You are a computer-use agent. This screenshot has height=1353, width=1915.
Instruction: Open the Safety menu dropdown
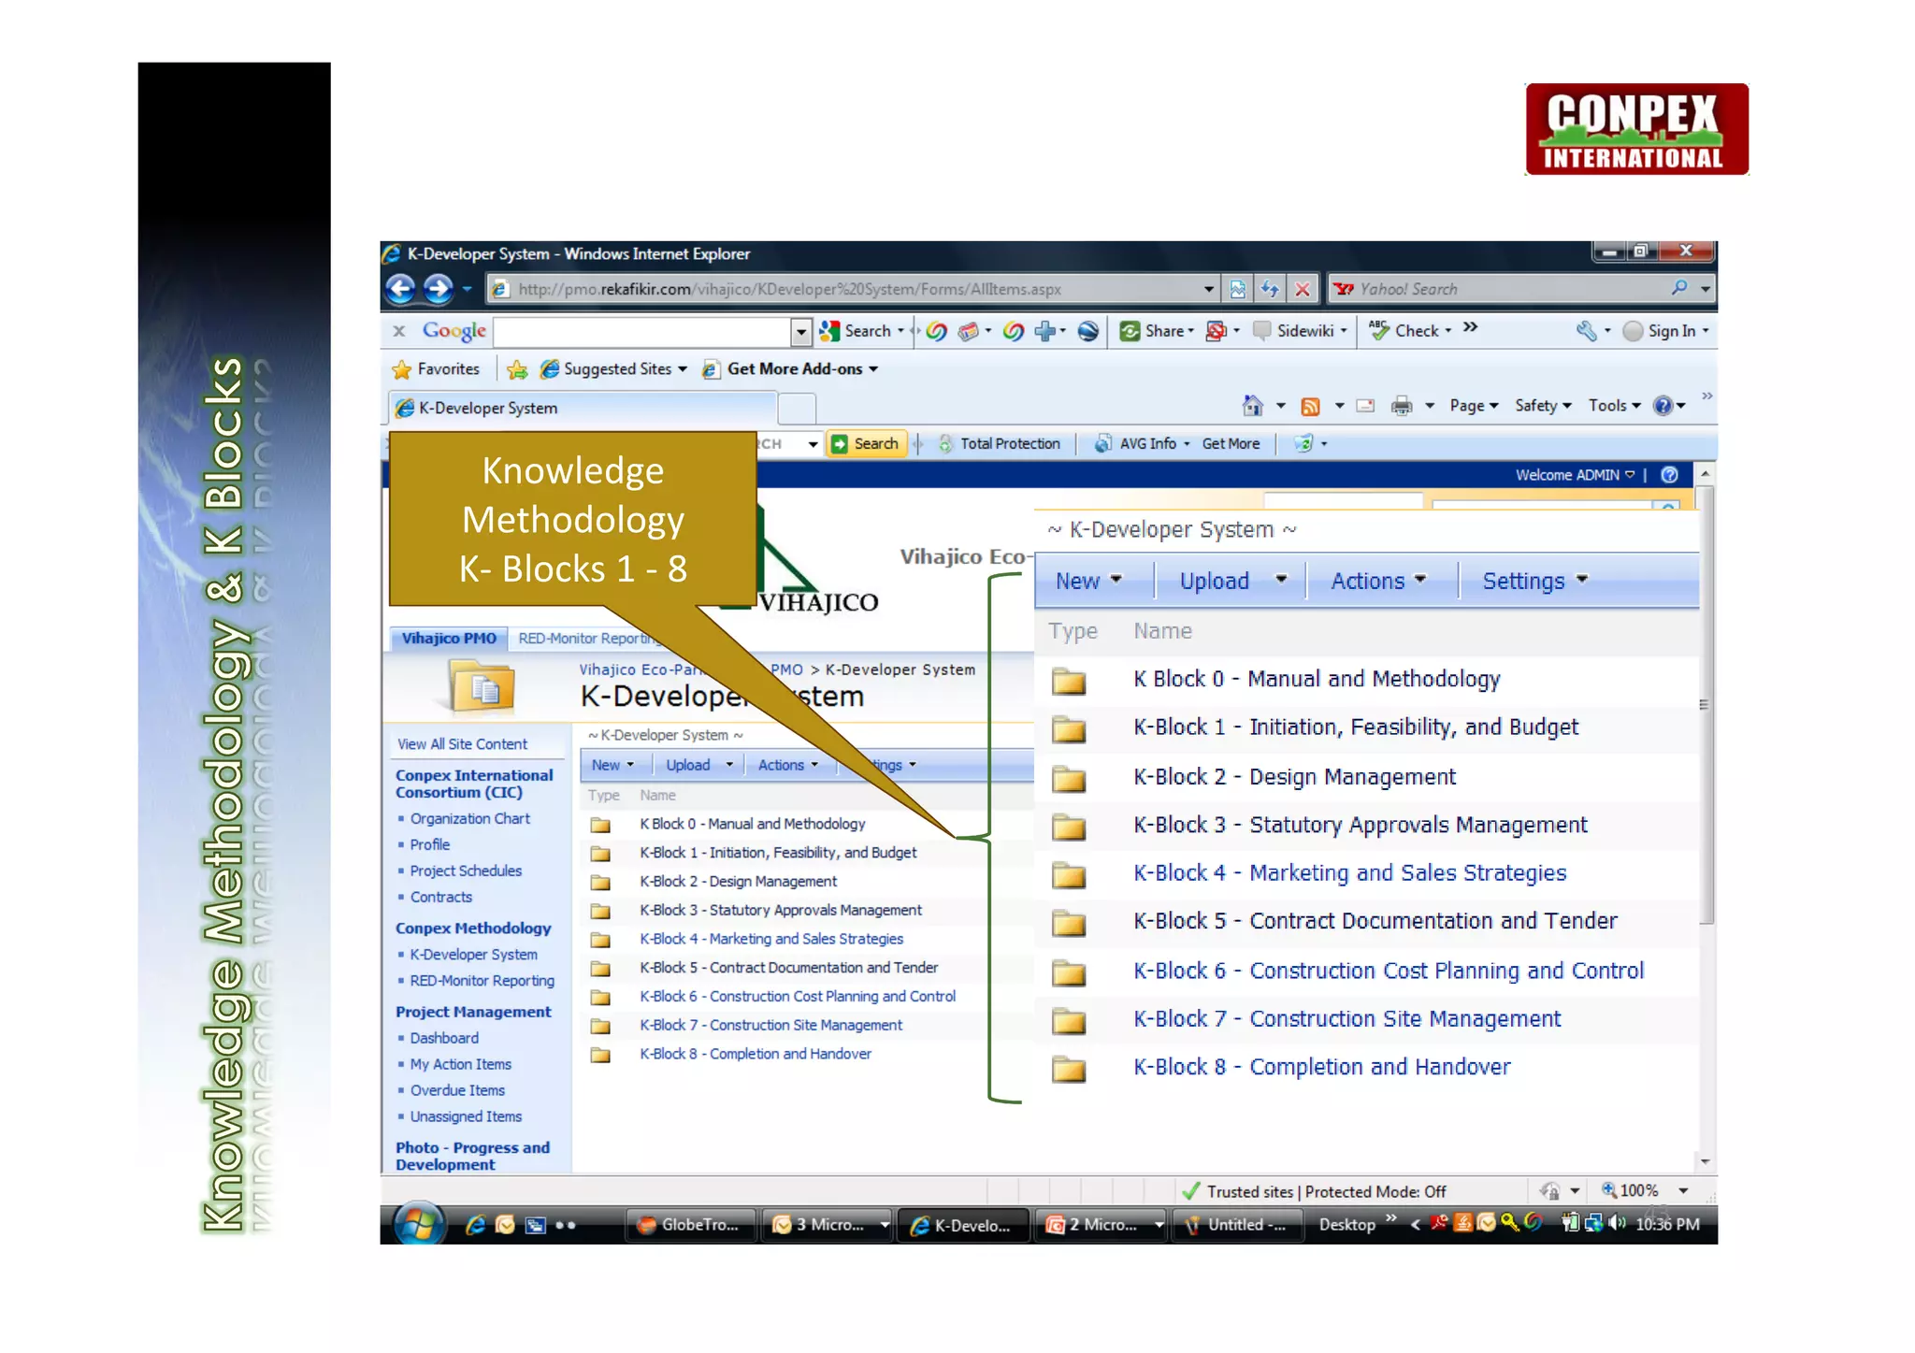click(1544, 406)
